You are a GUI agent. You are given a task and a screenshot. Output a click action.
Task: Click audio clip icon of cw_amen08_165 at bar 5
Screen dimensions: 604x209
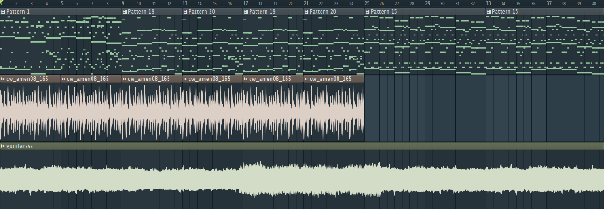64,79
